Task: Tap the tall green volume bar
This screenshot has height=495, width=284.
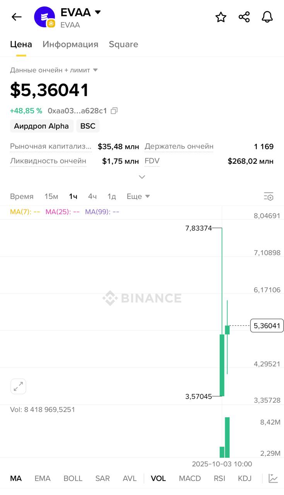Action: tap(227, 437)
